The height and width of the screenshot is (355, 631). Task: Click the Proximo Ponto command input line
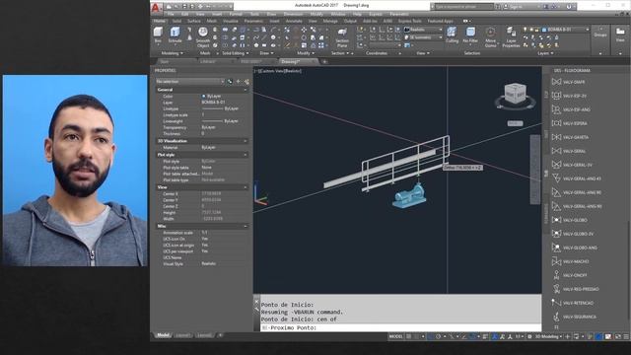tap(400, 328)
